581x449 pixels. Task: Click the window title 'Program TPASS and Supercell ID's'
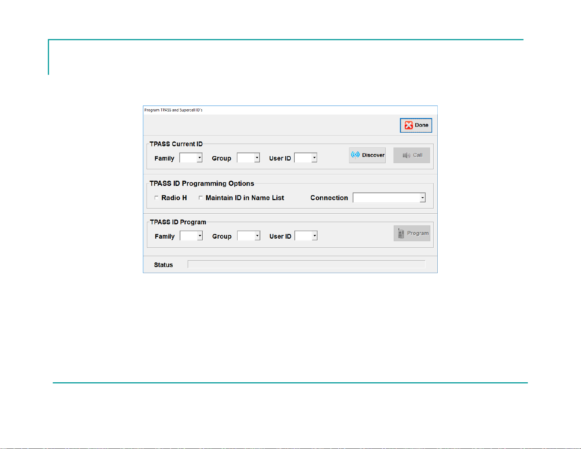pos(173,110)
